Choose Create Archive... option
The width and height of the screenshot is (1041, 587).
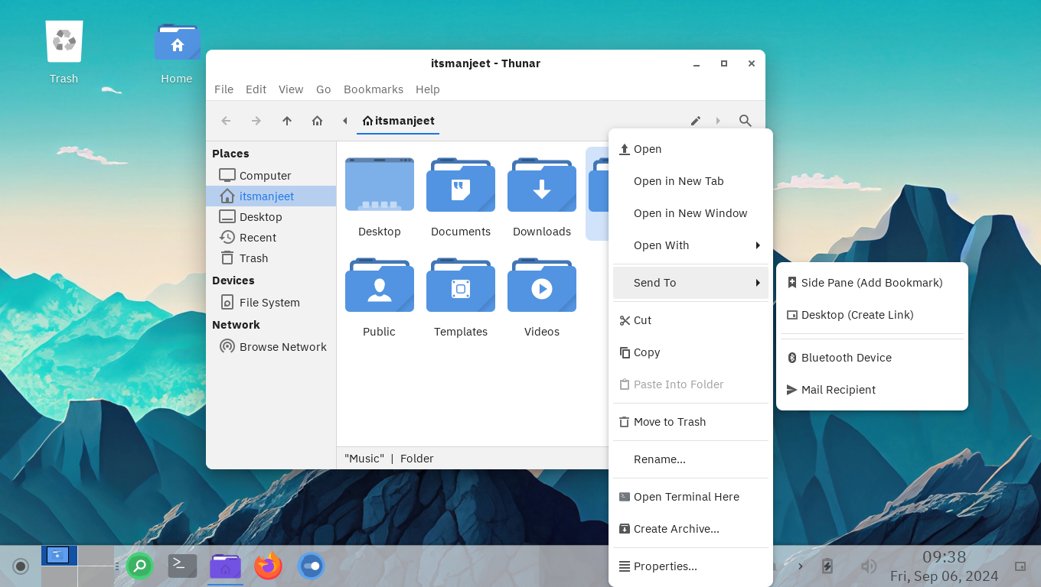[x=676, y=529]
